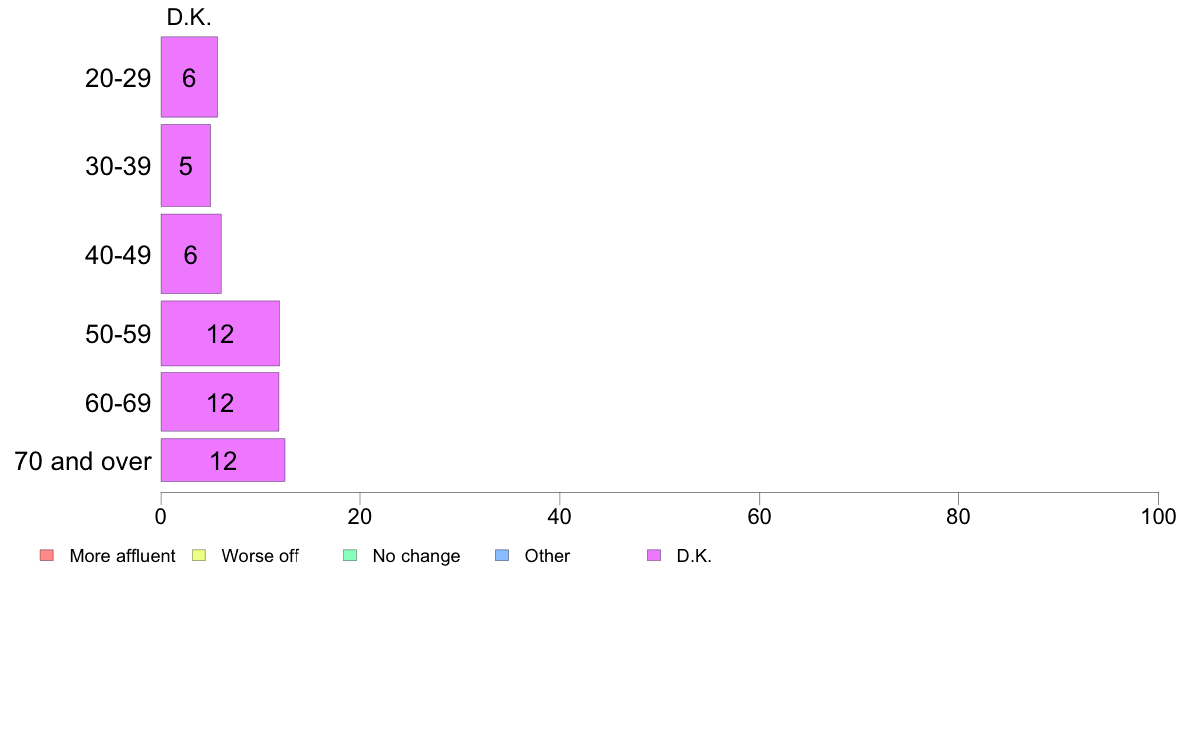Click the 20-29 age group label

coord(118,78)
